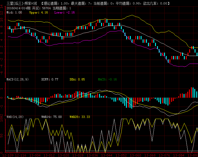Click the DIFF: 0.77 readout

[50, 80]
